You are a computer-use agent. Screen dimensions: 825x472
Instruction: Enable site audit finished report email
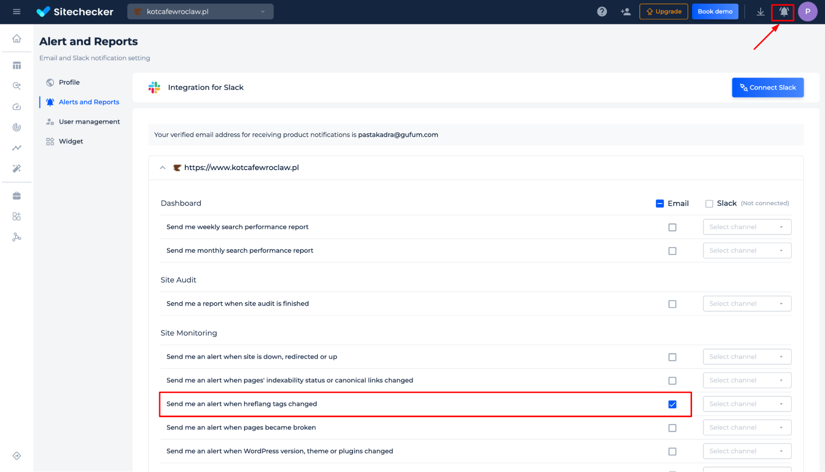pos(672,304)
